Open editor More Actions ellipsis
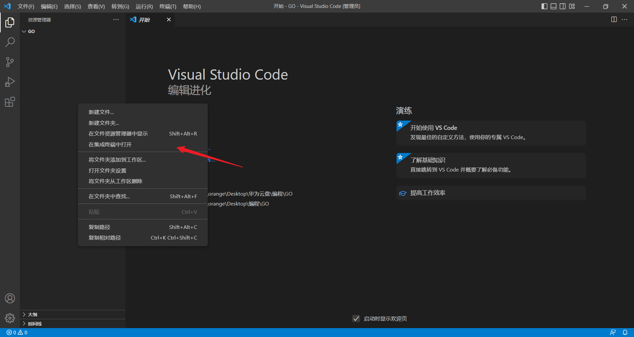The image size is (634, 337). [x=624, y=19]
